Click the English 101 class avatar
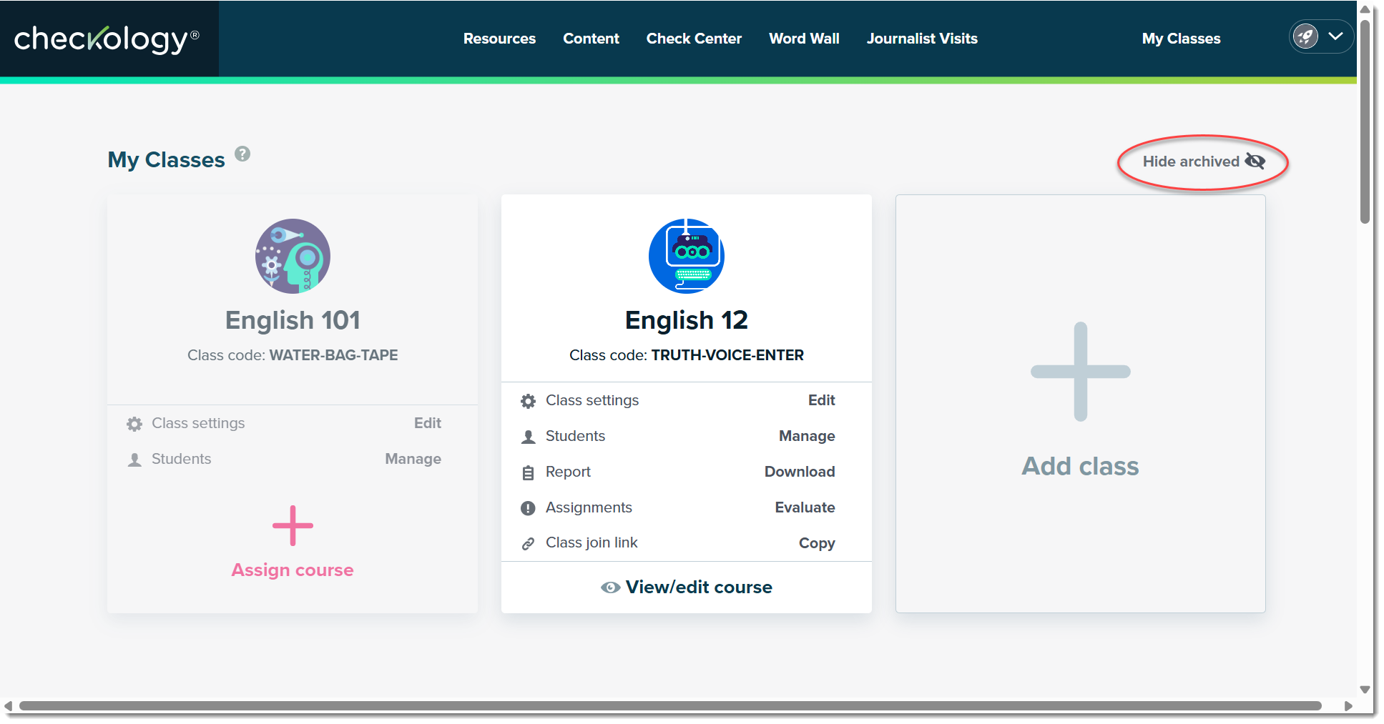The height and width of the screenshot is (724, 1384). 293,256
